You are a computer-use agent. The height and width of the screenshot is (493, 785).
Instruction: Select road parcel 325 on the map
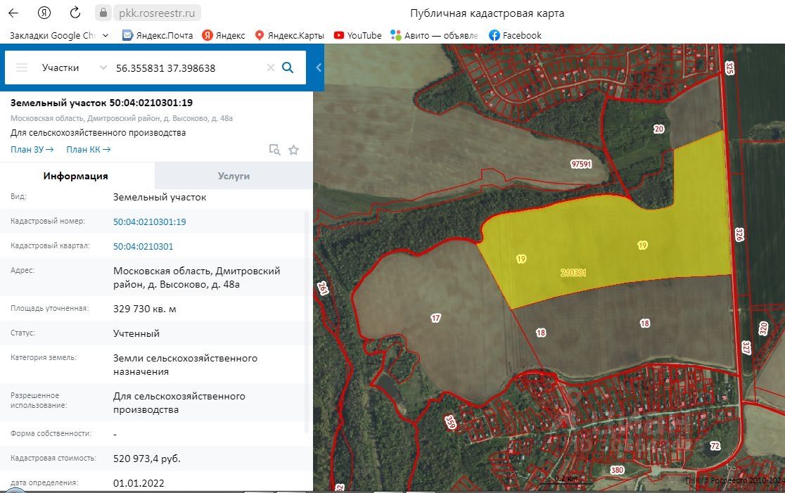point(729,68)
